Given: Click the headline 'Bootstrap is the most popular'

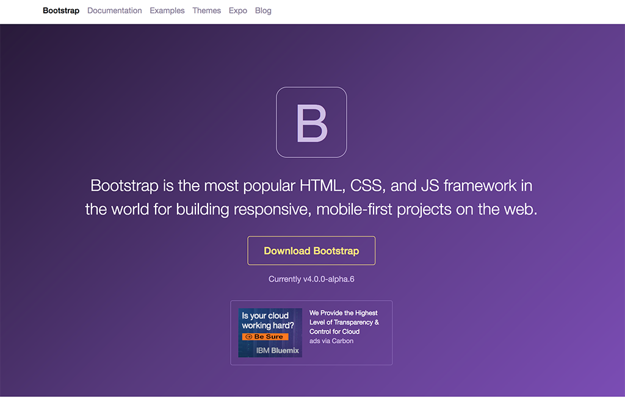Looking at the screenshot, I should (311, 197).
